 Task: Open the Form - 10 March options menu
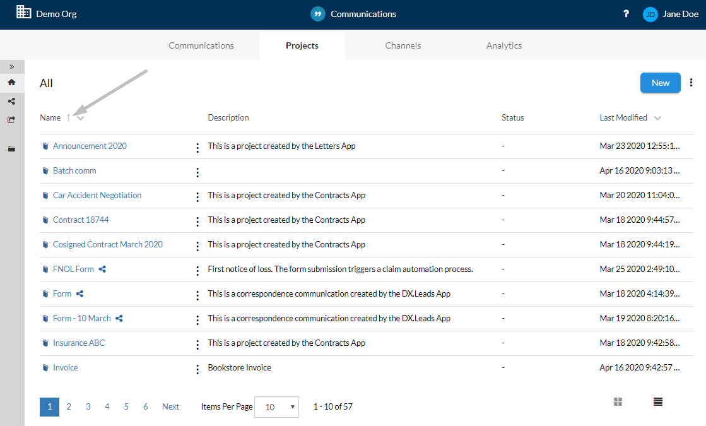pos(197,320)
